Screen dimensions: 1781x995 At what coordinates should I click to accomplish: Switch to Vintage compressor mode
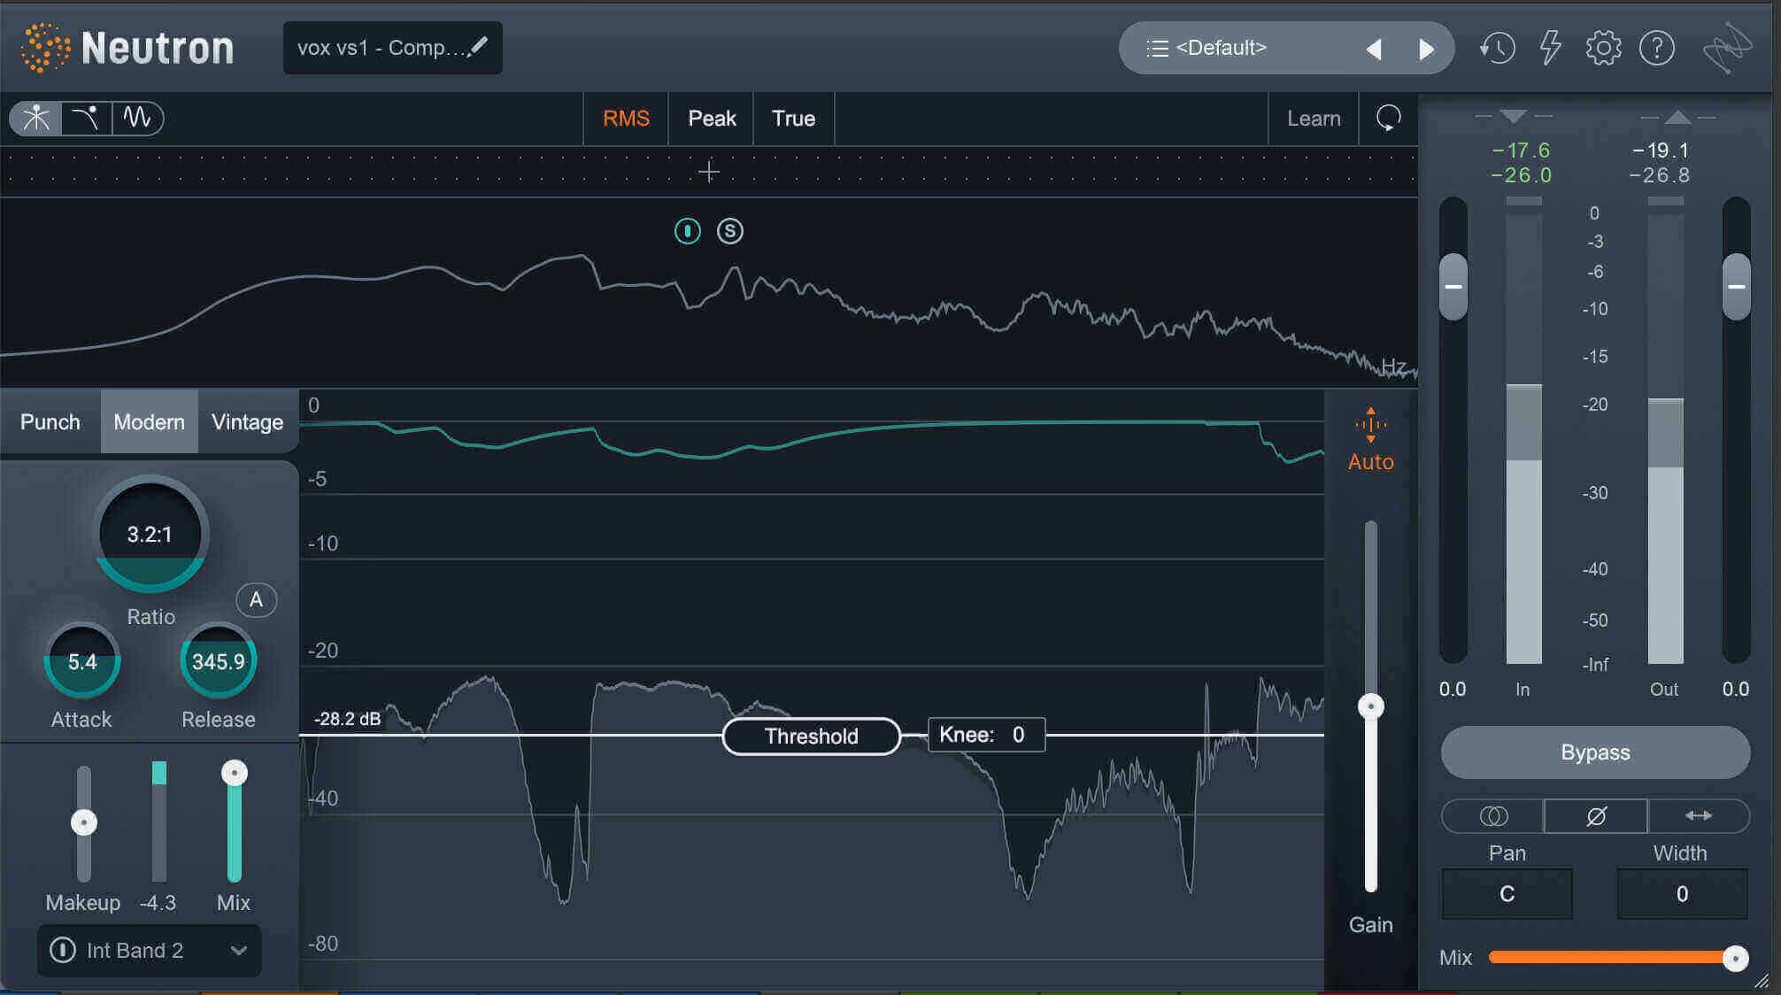coord(247,421)
